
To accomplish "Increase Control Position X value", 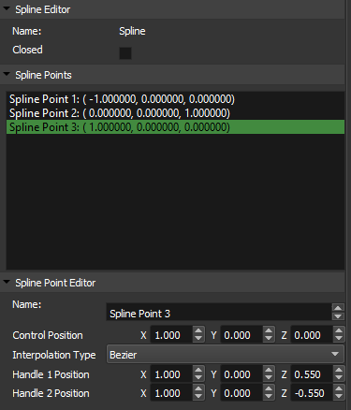I will point(198,331).
